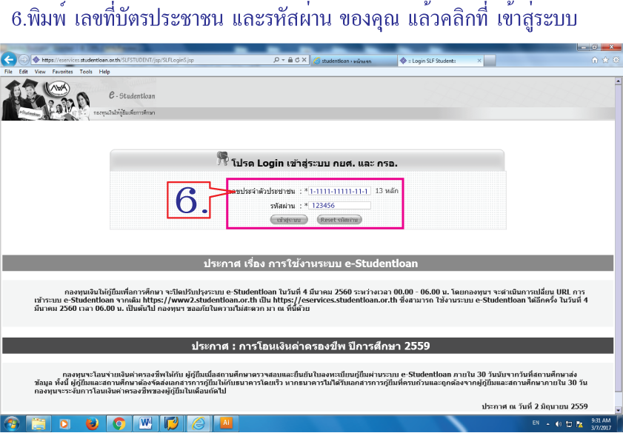Click the site icon beside the URL
The height and width of the screenshot is (433, 623).
(36, 60)
